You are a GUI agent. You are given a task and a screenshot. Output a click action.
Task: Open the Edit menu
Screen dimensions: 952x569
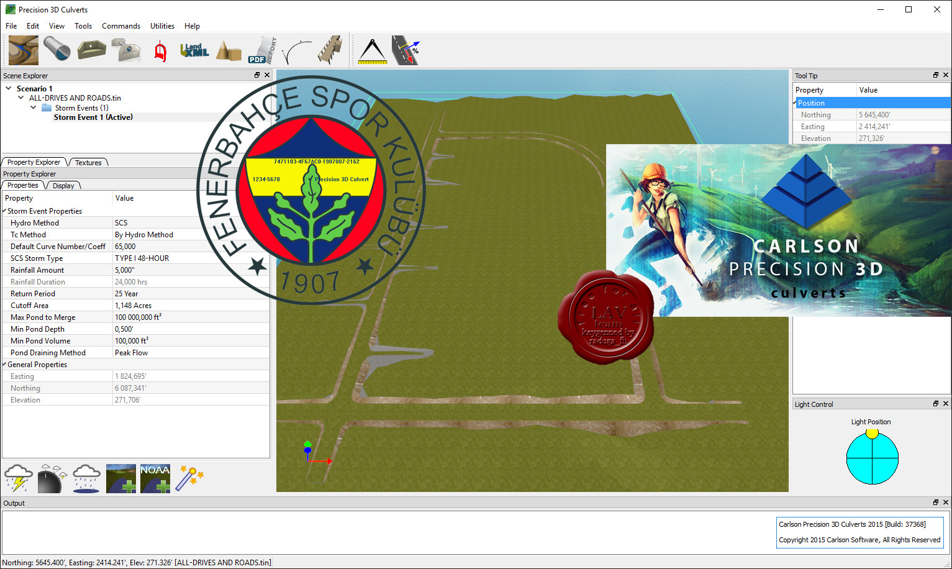[x=33, y=25]
